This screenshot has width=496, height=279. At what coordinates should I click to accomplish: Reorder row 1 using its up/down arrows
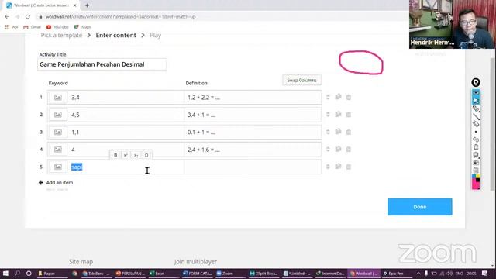pos(328,97)
